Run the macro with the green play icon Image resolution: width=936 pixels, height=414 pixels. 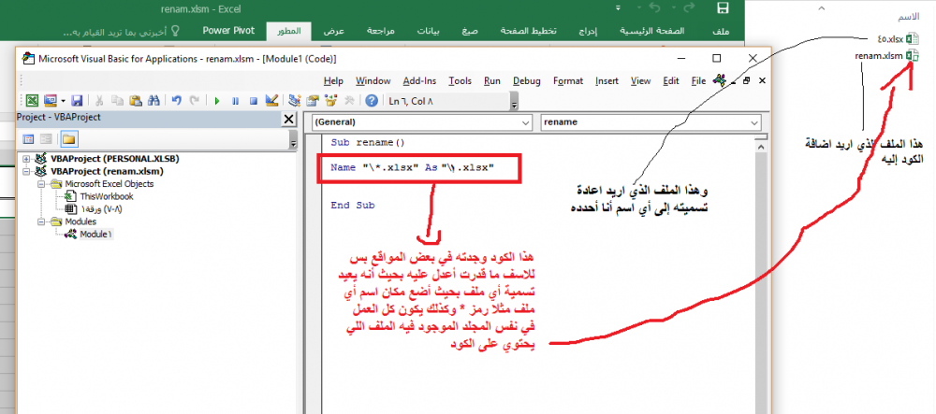pyautogui.click(x=217, y=101)
